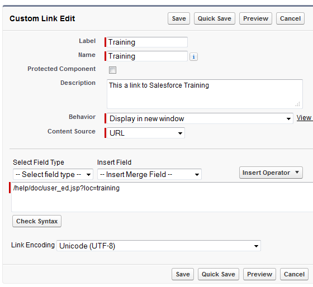Click the Insert Field label
Screen dimensions: 313x287
115,162
